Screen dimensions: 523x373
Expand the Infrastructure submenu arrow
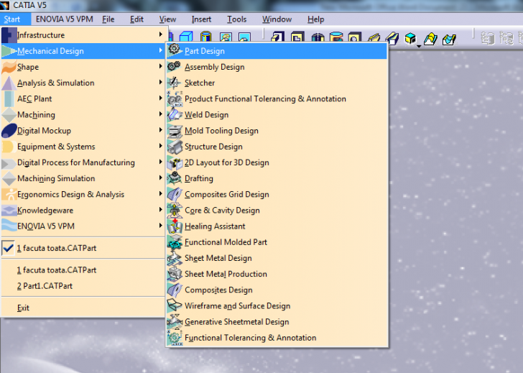click(x=160, y=34)
